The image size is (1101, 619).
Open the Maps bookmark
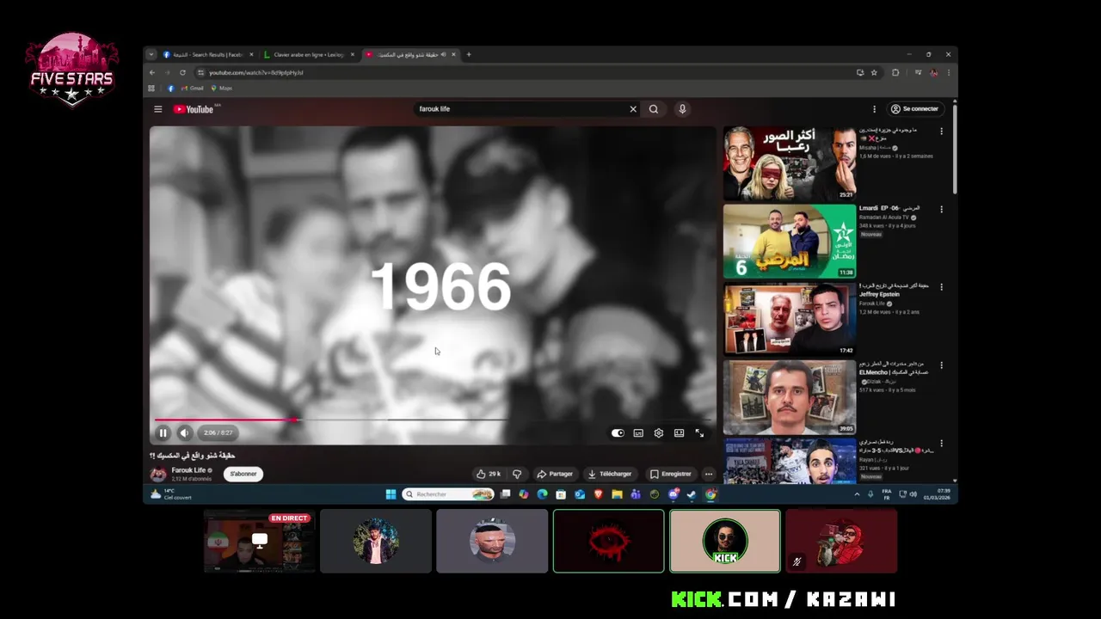pos(222,88)
